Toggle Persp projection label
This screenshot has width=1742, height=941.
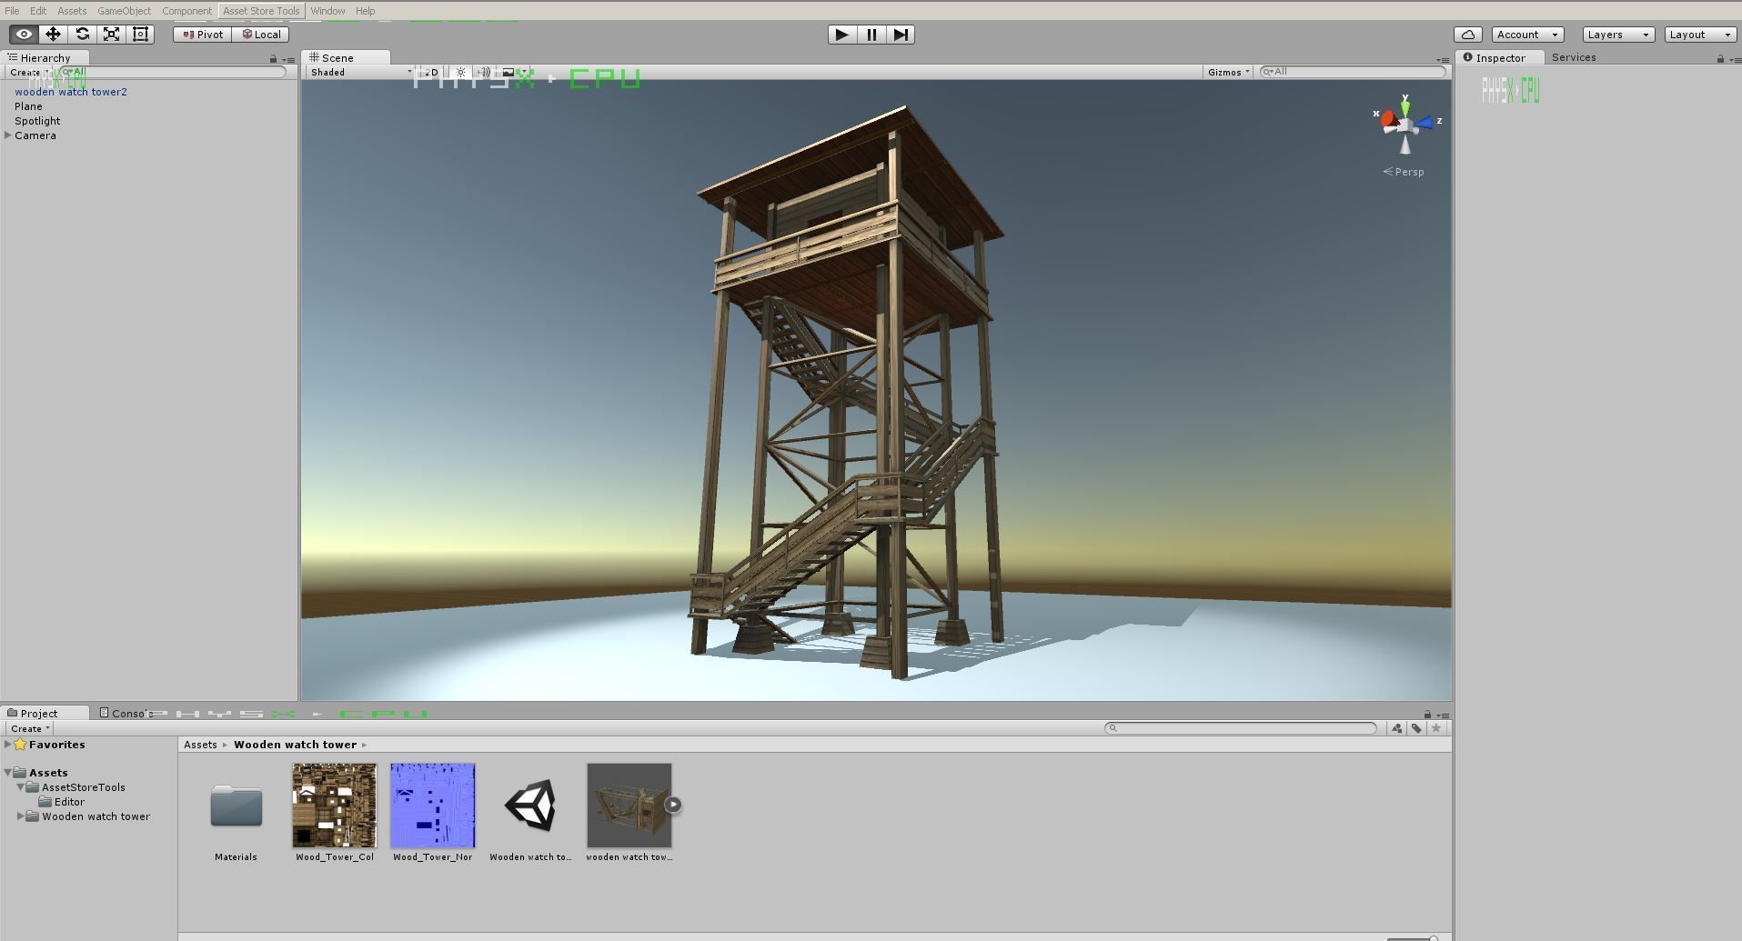(x=1404, y=172)
